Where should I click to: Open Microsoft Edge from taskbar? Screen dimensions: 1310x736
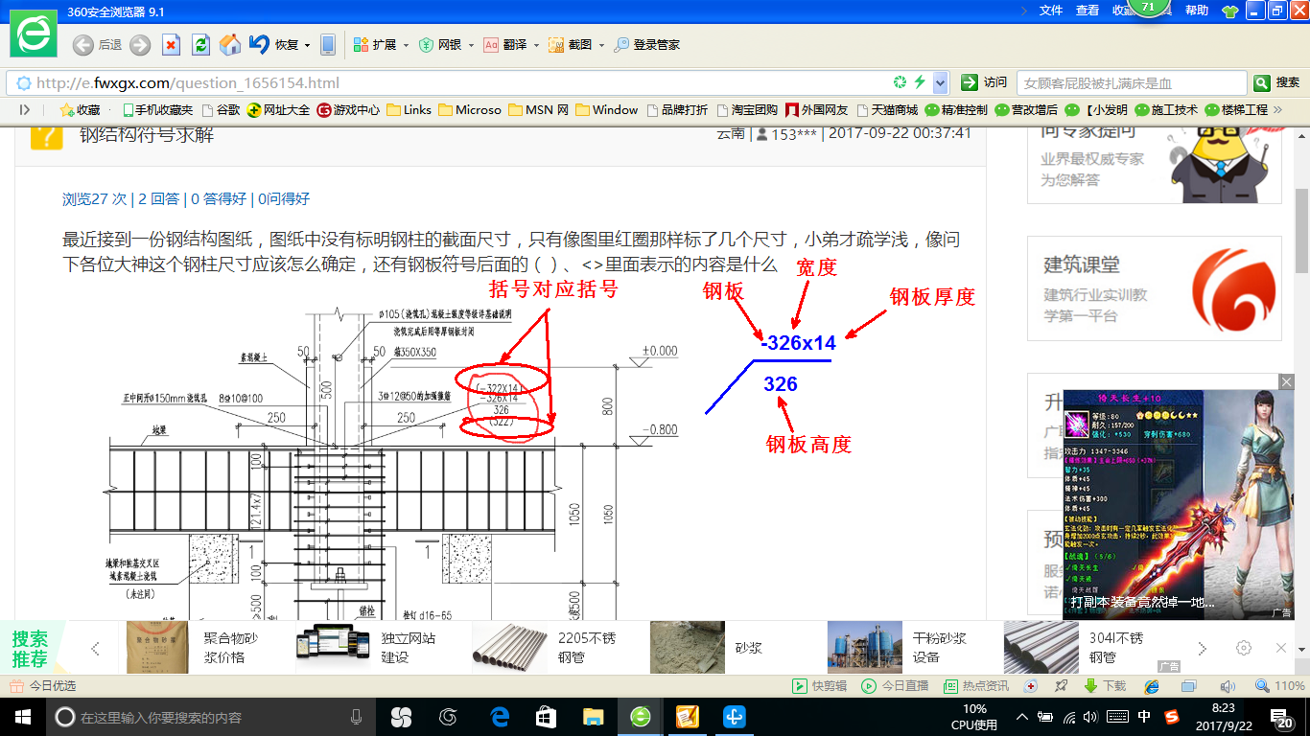[499, 716]
